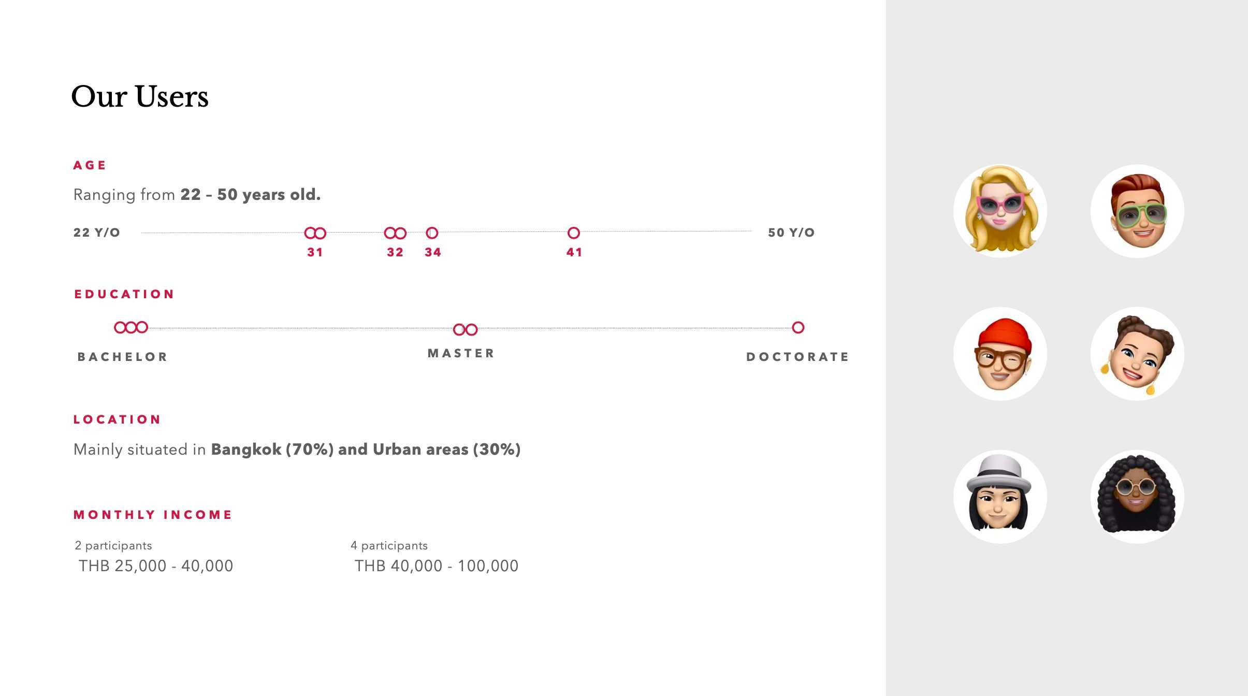Viewport: 1248px width, 696px height.
Task: Click the age 34 marker circle
Action: coord(432,233)
